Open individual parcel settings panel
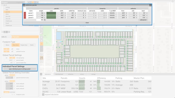The width and height of the screenshot is (175, 98). (20, 69)
